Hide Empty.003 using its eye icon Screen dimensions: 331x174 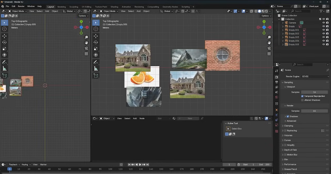323,37
